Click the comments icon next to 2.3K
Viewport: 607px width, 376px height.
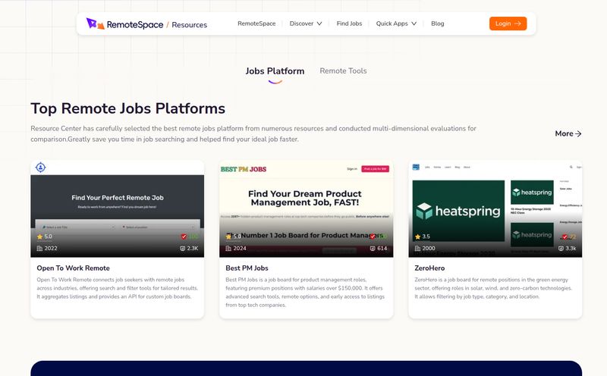[x=182, y=249]
